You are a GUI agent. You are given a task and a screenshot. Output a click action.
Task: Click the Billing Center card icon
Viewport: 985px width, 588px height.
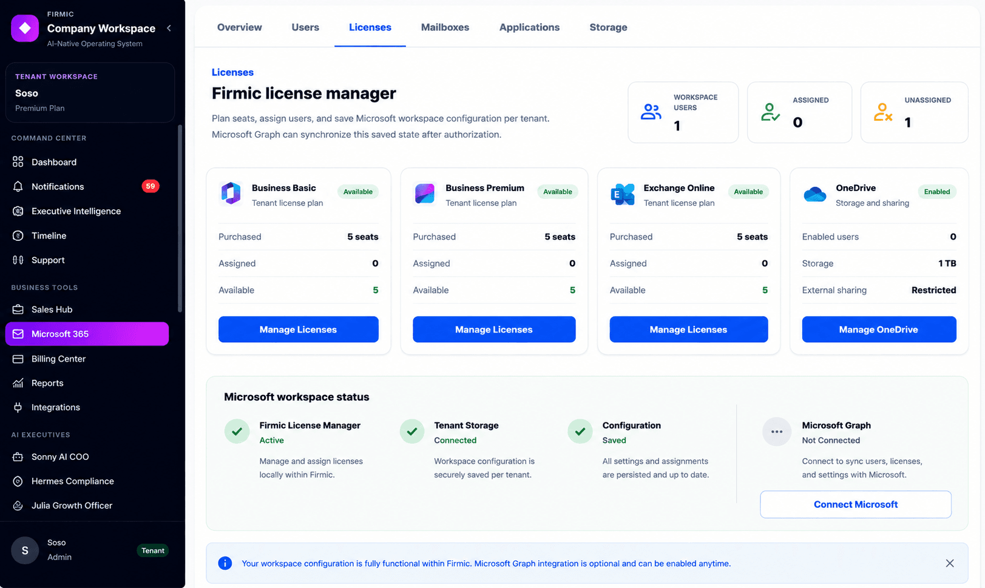pos(18,359)
